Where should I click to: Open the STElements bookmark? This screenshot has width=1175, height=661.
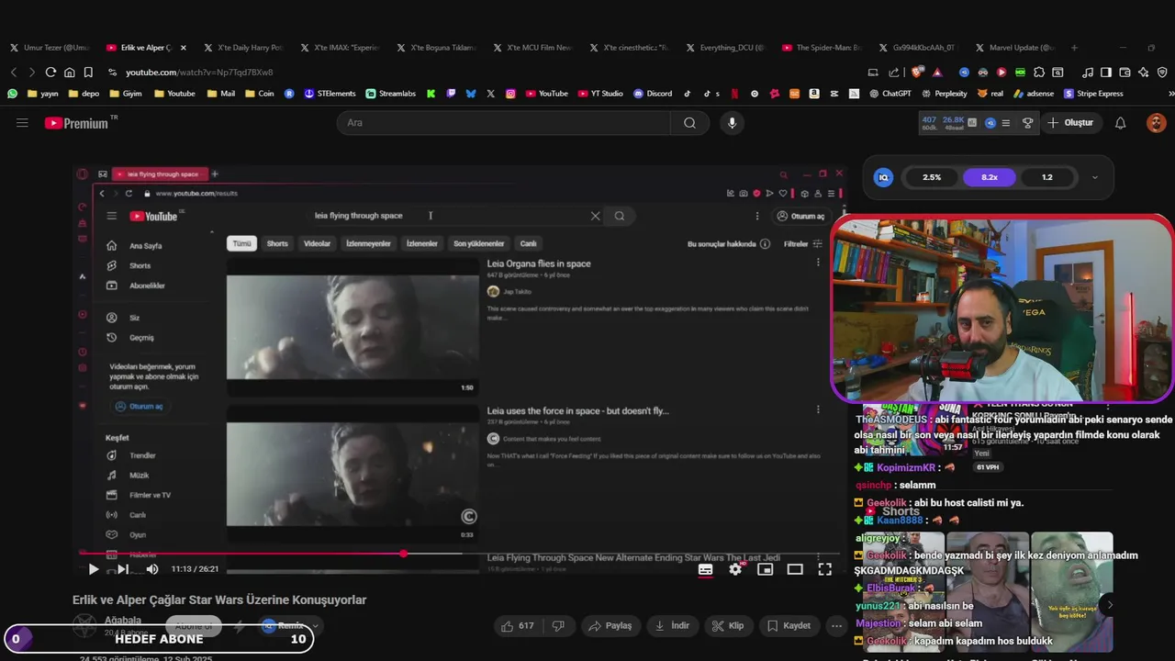pos(329,94)
